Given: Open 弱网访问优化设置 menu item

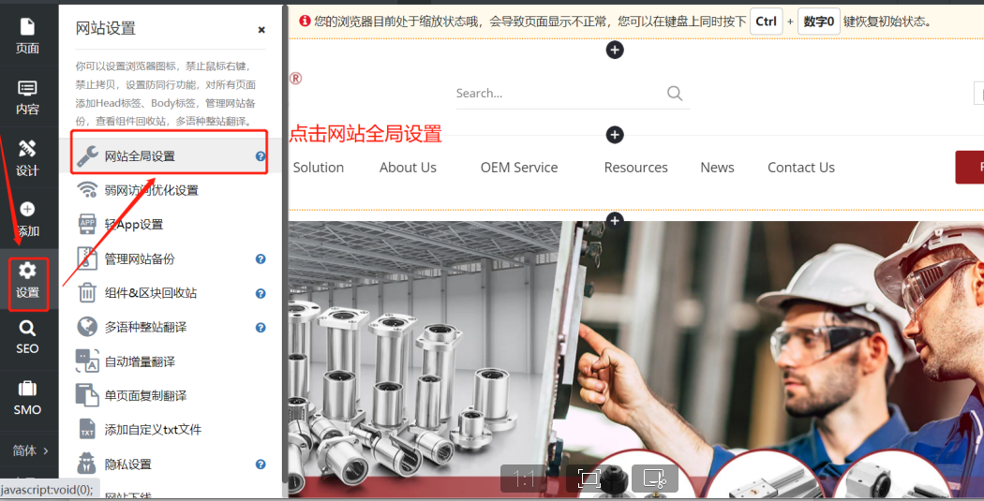Looking at the screenshot, I should pos(151,190).
